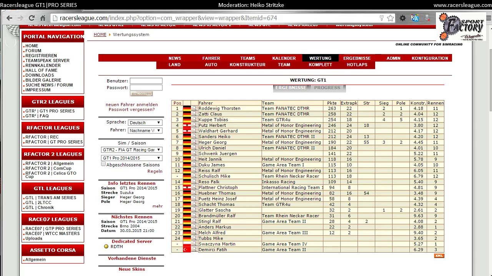The width and height of the screenshot is (492, 276).
Task: Open the RACE07 | WTCC MASTERS link
Action: (x=52, y=233)
